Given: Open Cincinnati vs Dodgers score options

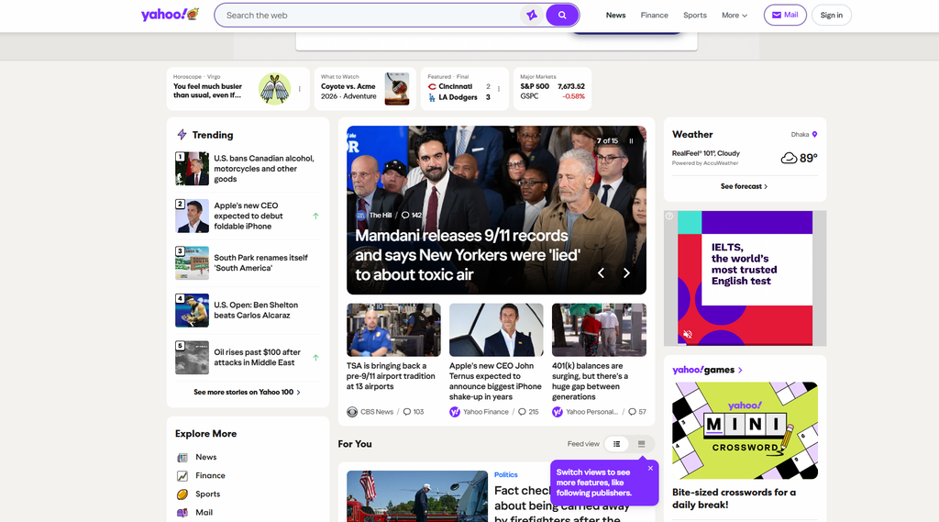Looking at the screenshot, I should (498, 89).
